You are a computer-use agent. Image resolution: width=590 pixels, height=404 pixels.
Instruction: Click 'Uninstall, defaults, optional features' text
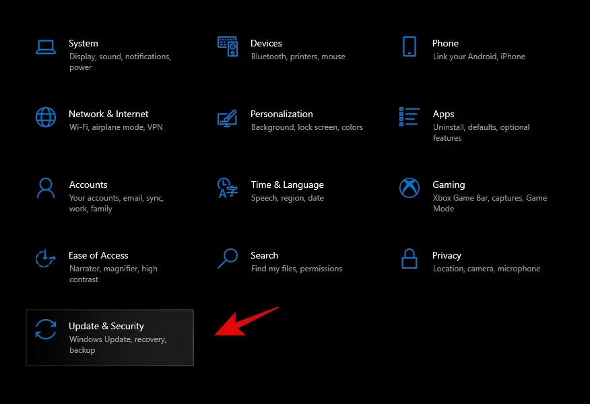pos(482,133)
